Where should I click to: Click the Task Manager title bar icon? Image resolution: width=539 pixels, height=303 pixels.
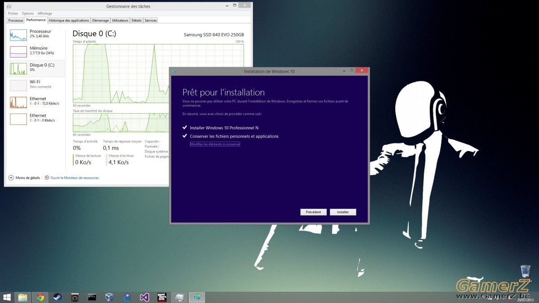pos(9,6)
